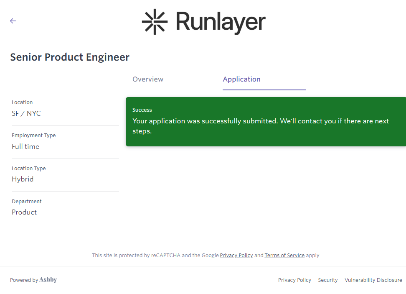Click the Full time employment value
Screen dimensions: 406x294
(25, 146)
